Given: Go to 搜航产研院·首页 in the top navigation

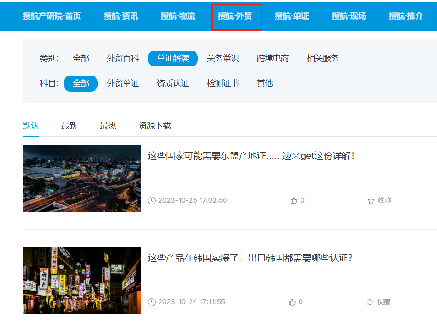Looking at the screenshot, I should click(52, 16).
